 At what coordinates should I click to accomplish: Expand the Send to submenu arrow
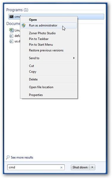(74, 58)
